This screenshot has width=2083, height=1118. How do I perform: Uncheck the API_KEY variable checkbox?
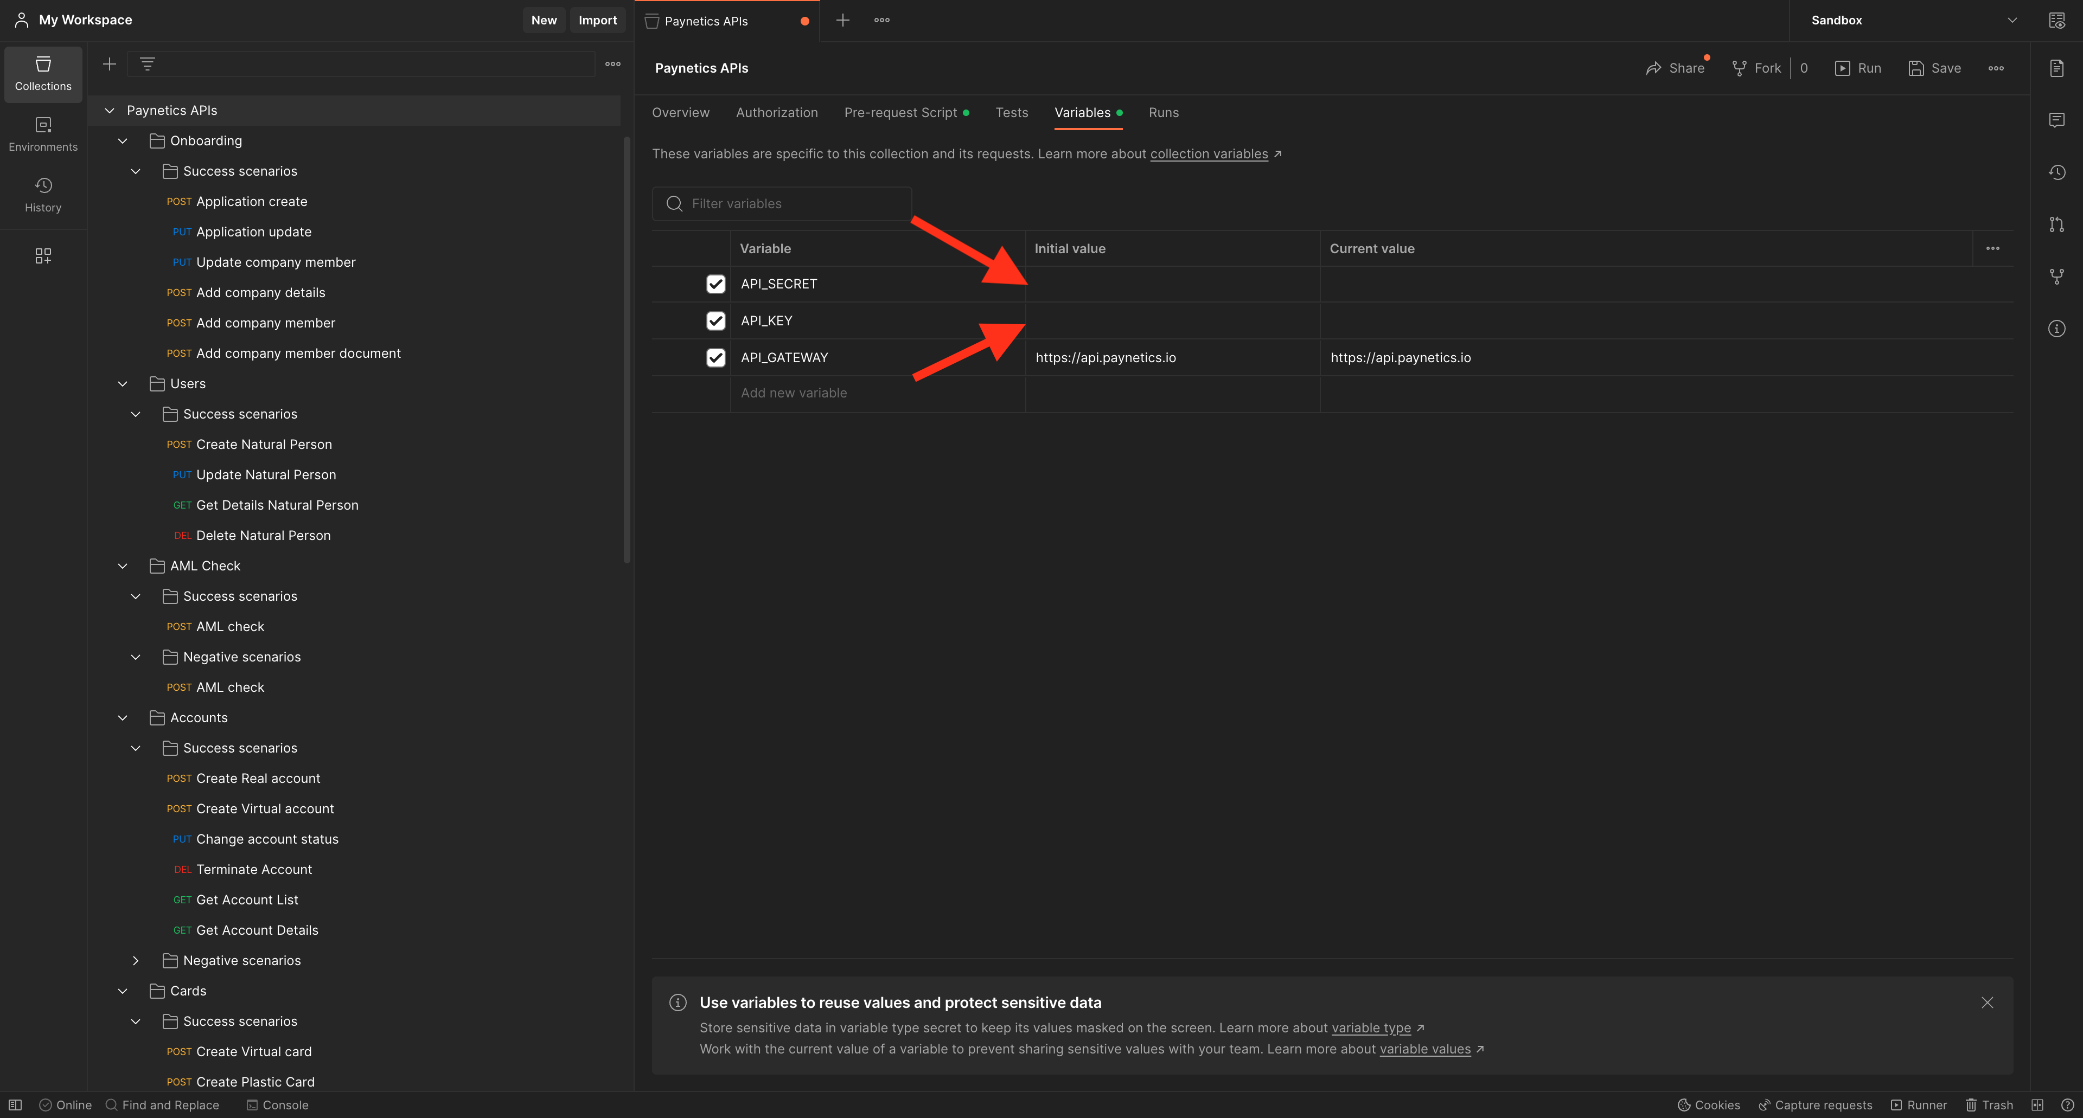click(715, 321)
